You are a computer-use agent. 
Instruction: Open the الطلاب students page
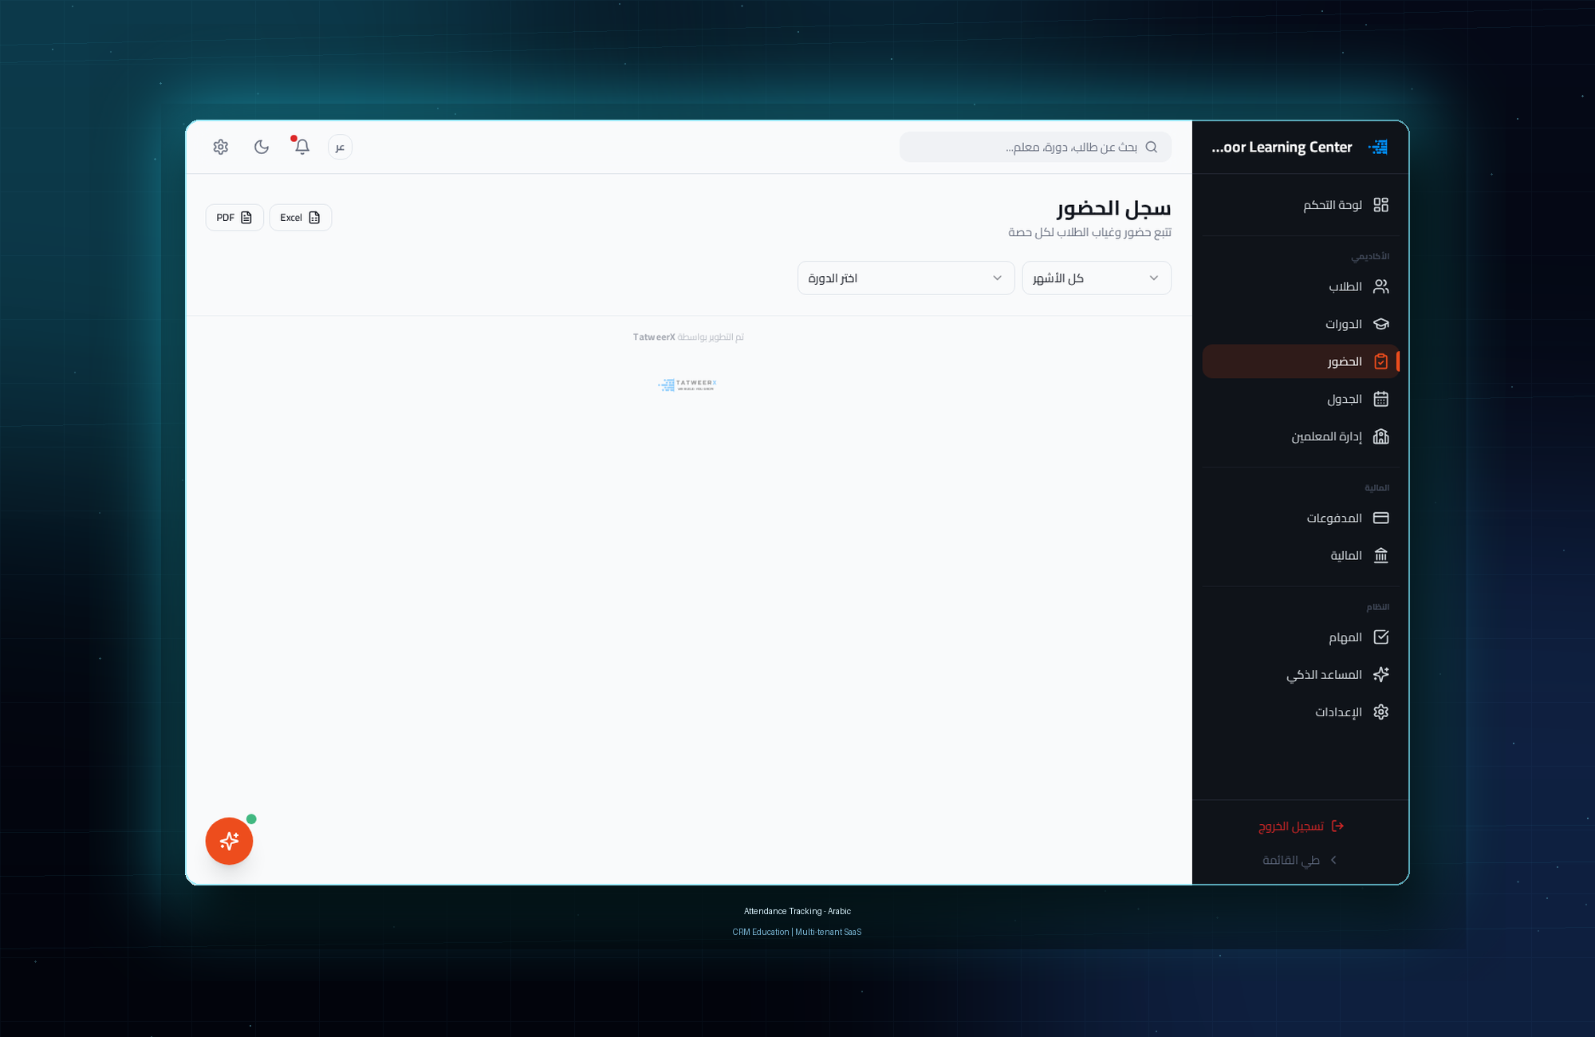click(1301, 286)
